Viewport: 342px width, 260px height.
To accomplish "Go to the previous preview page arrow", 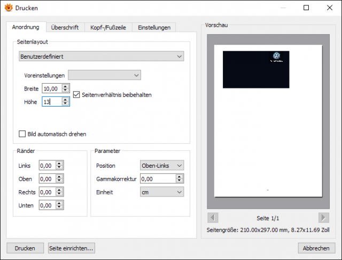I will (213, 218).
